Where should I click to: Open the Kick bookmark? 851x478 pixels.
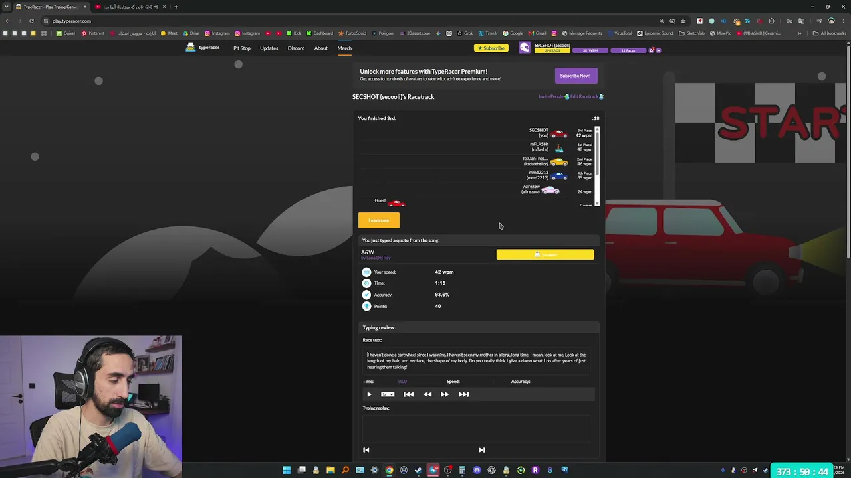[x=294, y=33]
